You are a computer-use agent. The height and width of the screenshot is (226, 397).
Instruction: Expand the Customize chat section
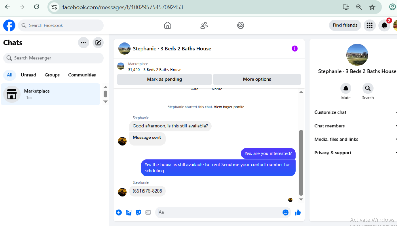(355, 112)
